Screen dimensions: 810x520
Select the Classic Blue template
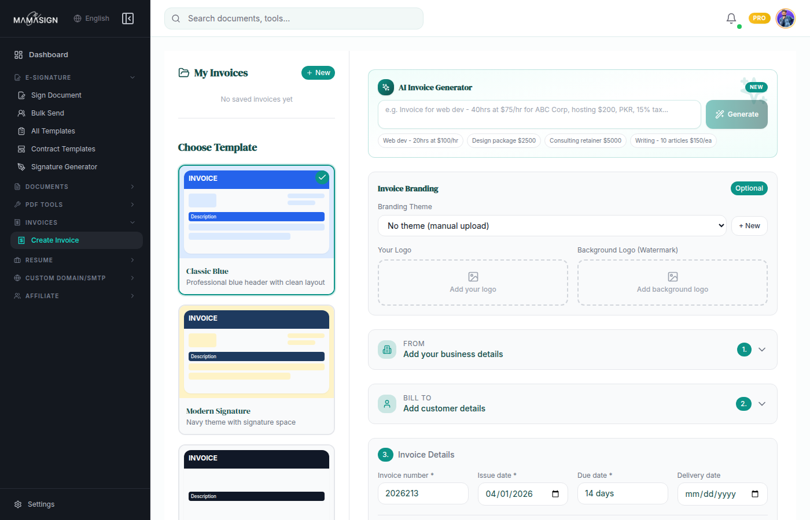pos(256,230)
